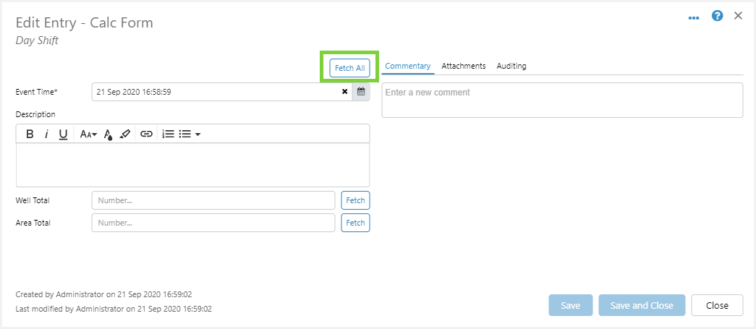Toggle bold formatting in Description toolbar

coord(30,134)
